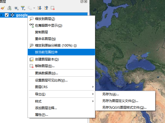Click remove layer icon beside 移除图层

(32, 66)
